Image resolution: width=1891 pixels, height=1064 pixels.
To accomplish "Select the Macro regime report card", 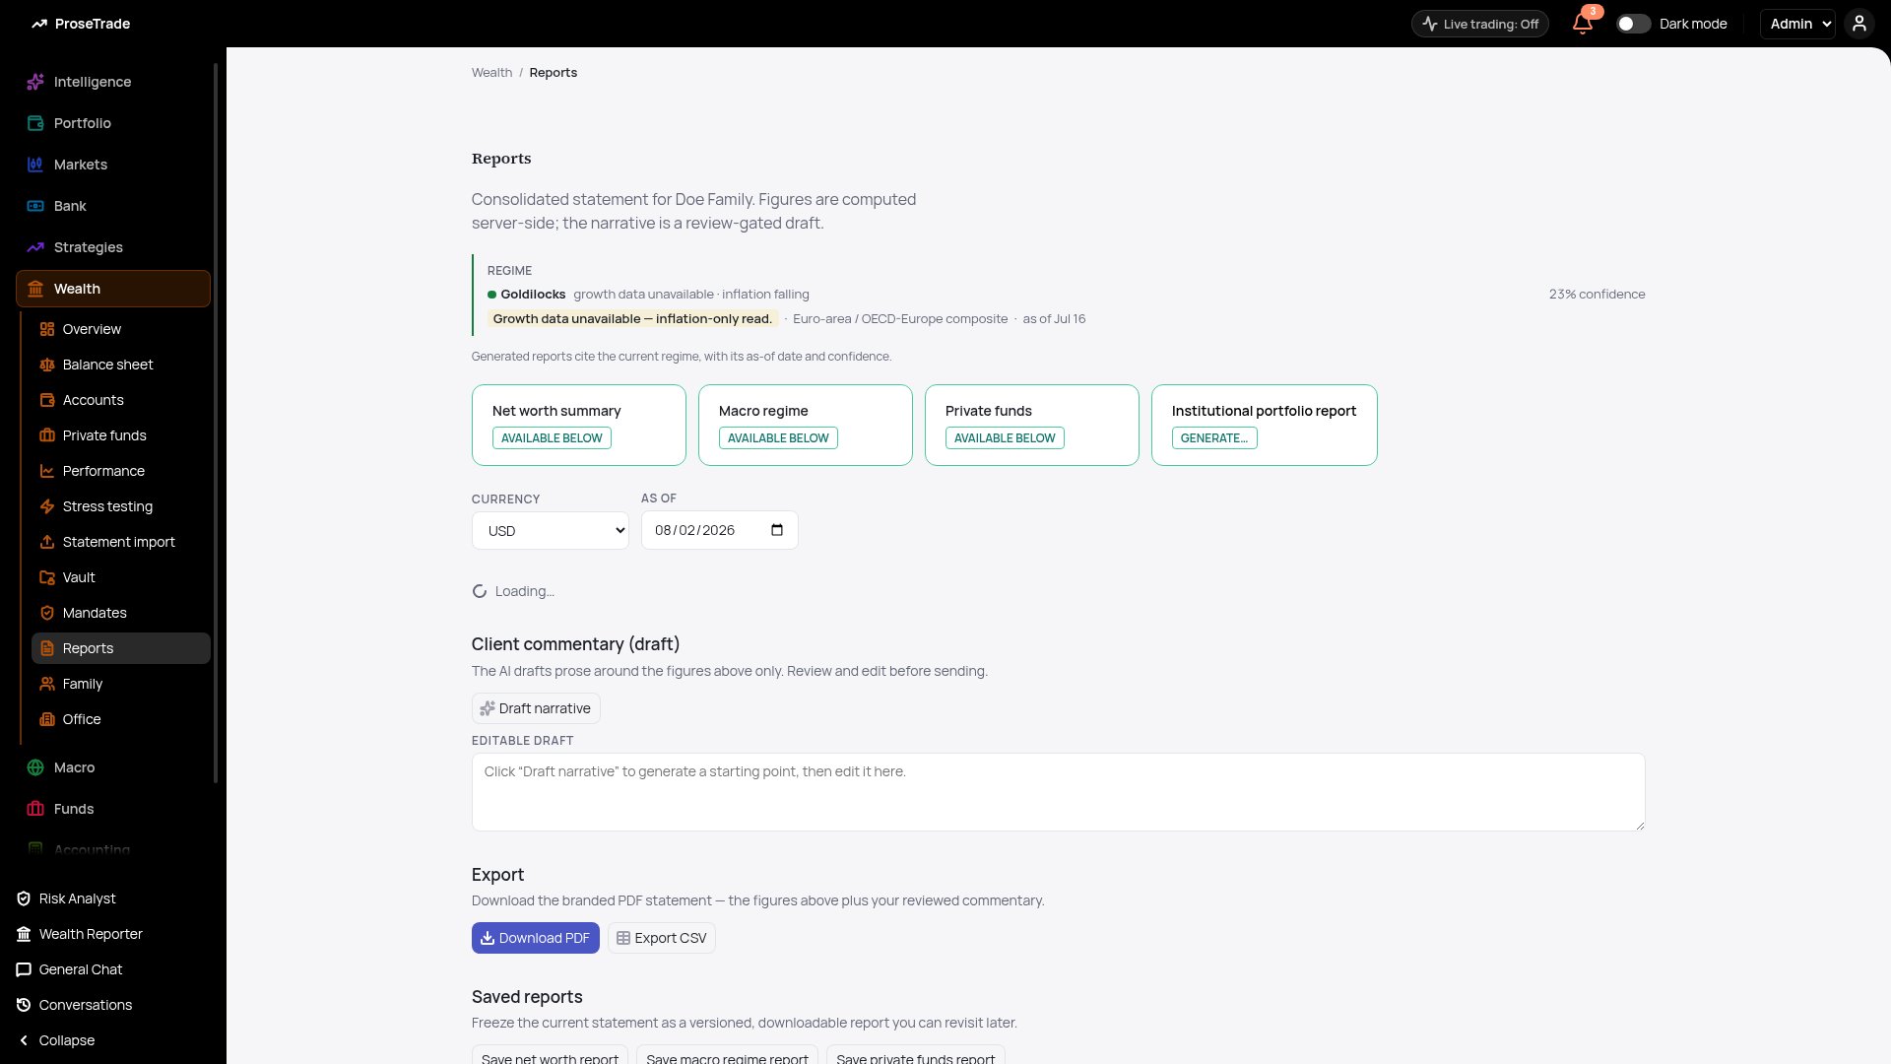I will pos(806,425).
